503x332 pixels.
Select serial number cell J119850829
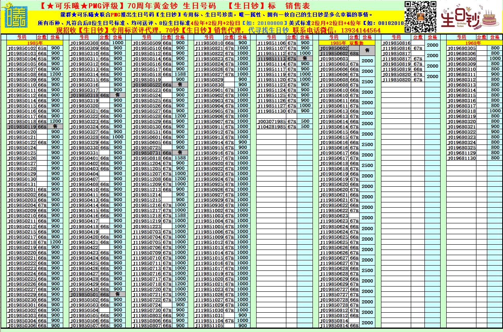tap(209, 80)
